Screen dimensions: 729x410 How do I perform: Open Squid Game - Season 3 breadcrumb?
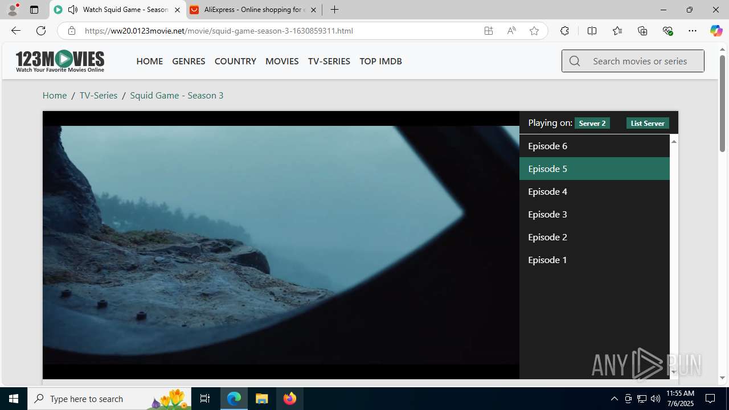[x=177, y=95]
